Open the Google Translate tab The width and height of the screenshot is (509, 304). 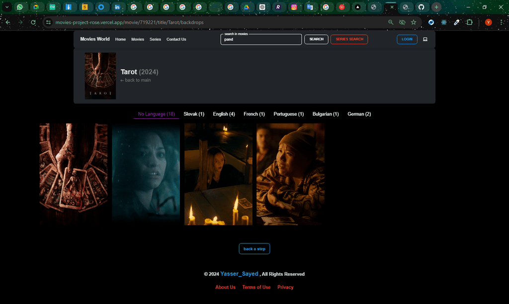click(x=310, y=7)
